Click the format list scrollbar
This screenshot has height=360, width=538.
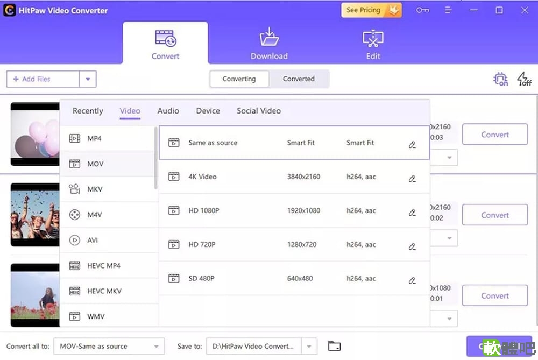156,158
